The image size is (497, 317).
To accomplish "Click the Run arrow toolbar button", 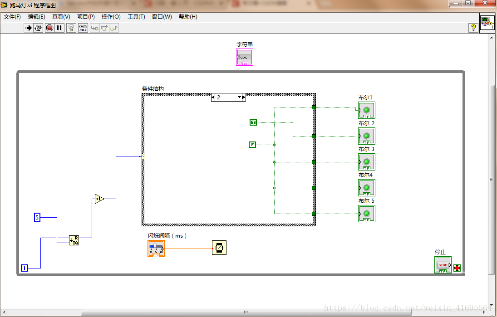I will click(28, 28).
